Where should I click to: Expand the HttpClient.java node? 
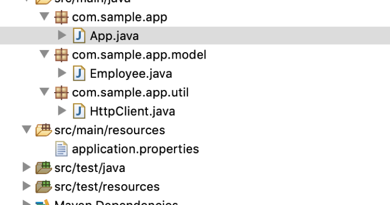62,110
